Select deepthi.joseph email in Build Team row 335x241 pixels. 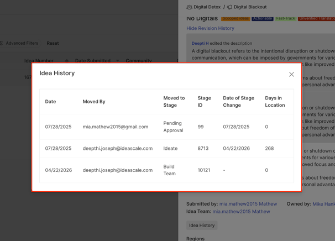118,170
